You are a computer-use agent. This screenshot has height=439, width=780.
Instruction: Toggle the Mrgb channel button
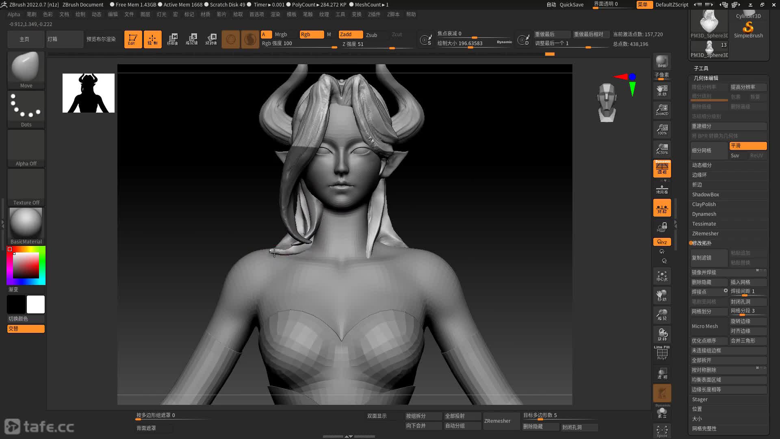tap(281, 35)
